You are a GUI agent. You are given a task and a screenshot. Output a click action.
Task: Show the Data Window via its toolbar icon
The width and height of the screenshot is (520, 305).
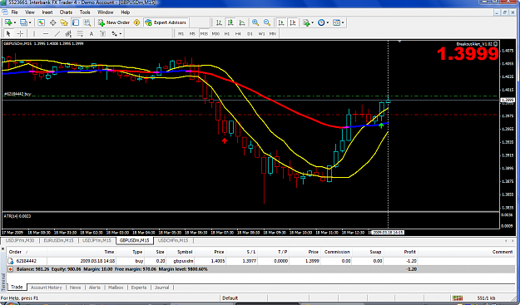click(52, 22)
